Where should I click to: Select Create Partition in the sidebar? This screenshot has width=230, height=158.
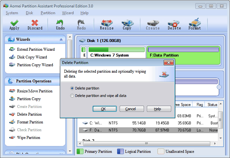[x=29, y=107]
